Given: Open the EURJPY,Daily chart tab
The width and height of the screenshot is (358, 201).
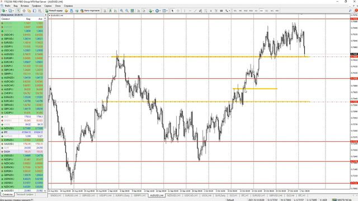Looking at the screenshot, I should pos(123,195).
